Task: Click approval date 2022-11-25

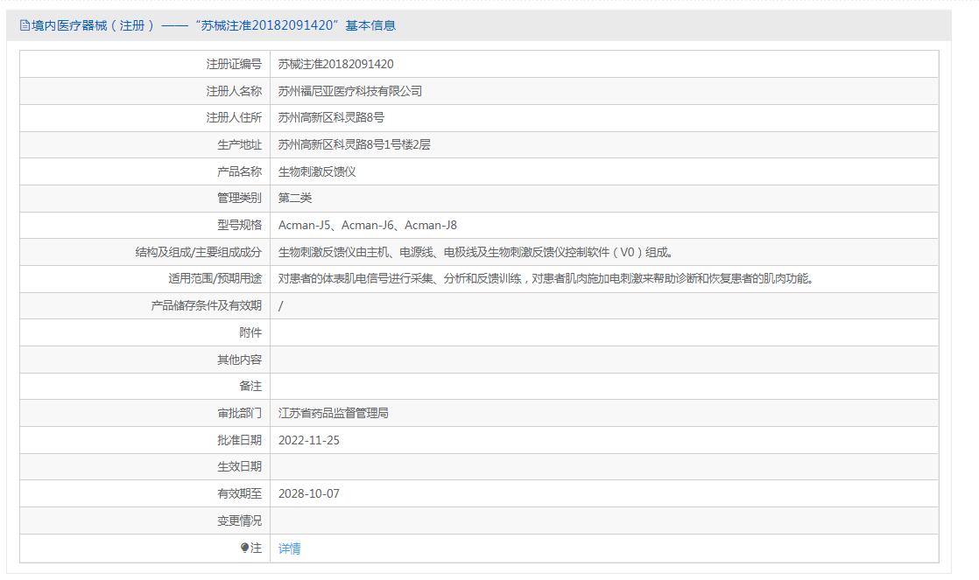Action: click(309, 440)
